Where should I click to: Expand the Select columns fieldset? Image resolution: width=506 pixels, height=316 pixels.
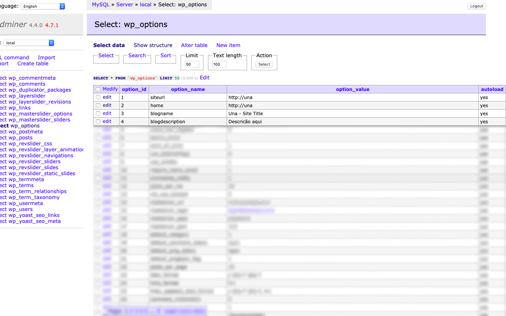[106, 55]
